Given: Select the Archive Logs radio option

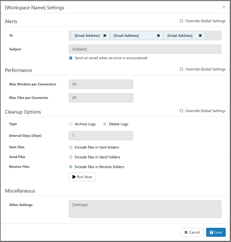Looking at the screenshot, I should tap(71, 124).
